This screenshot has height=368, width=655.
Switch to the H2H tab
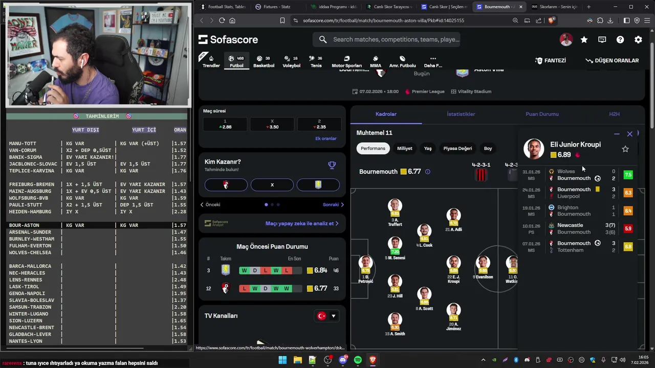pyautogui.click(x=614, y=114)
